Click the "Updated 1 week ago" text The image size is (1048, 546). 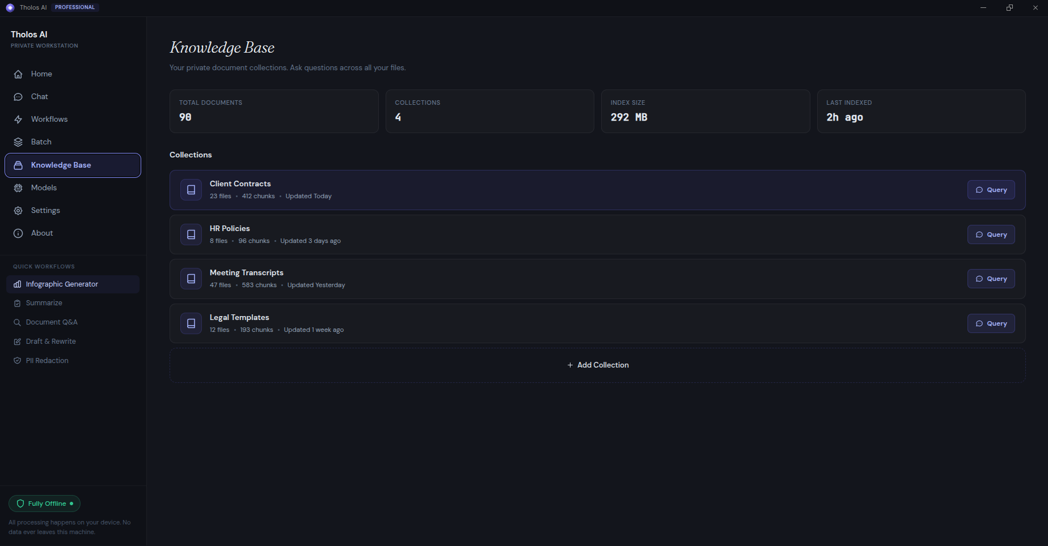[314, 330]
